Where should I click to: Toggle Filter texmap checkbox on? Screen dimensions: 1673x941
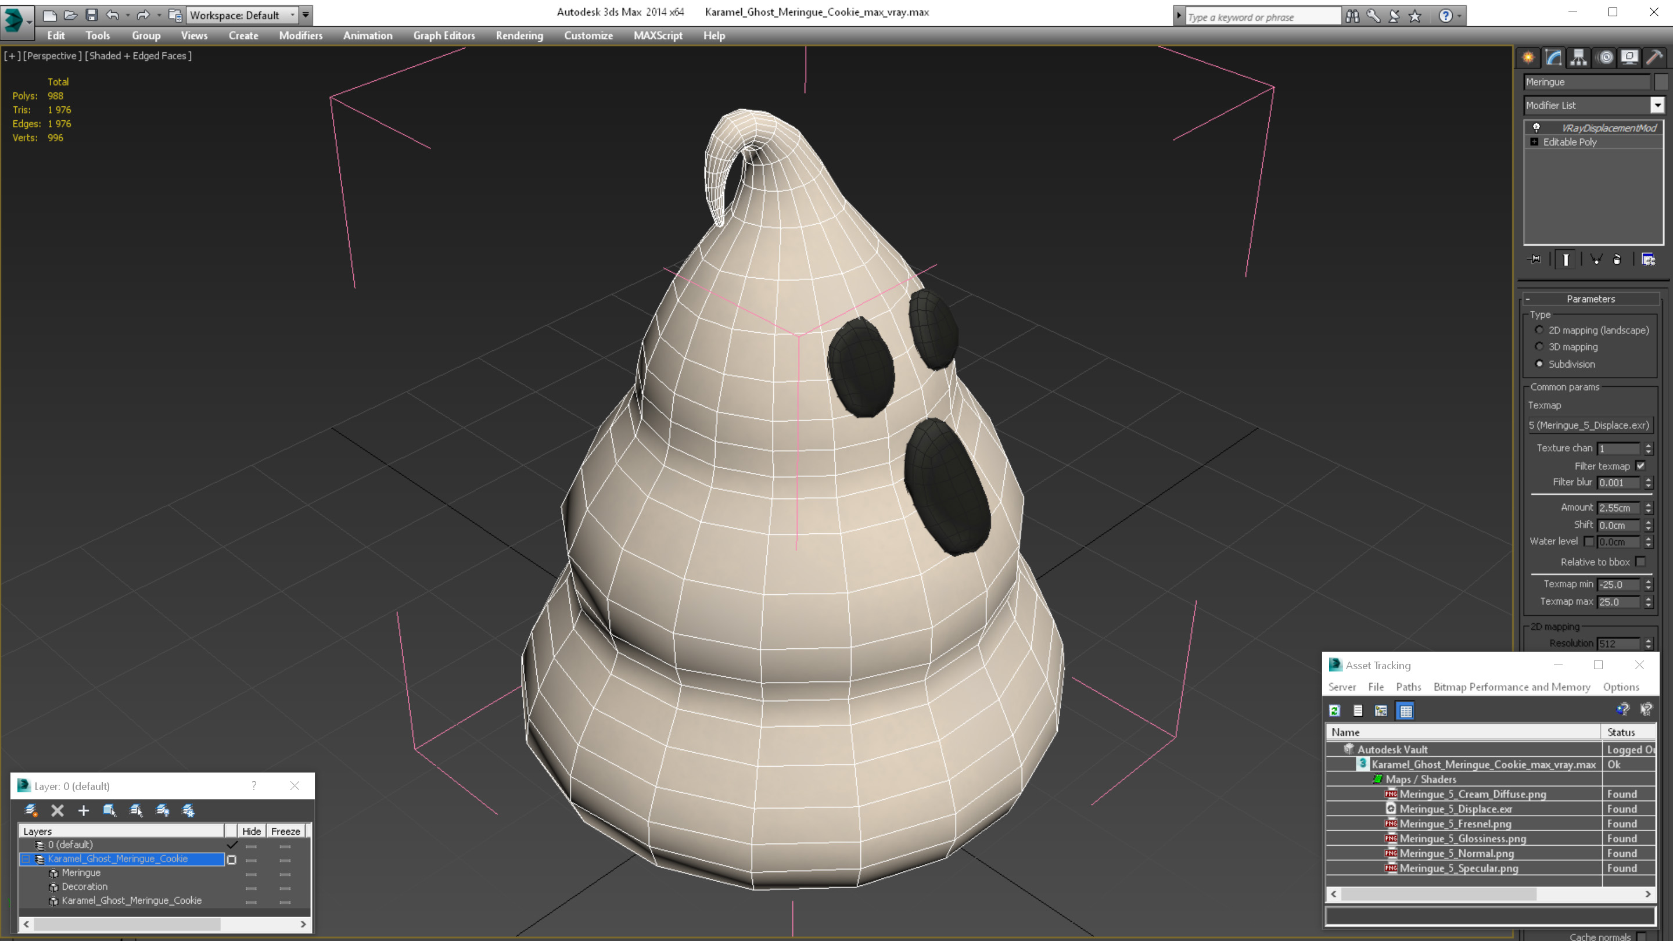(1641, 465)
